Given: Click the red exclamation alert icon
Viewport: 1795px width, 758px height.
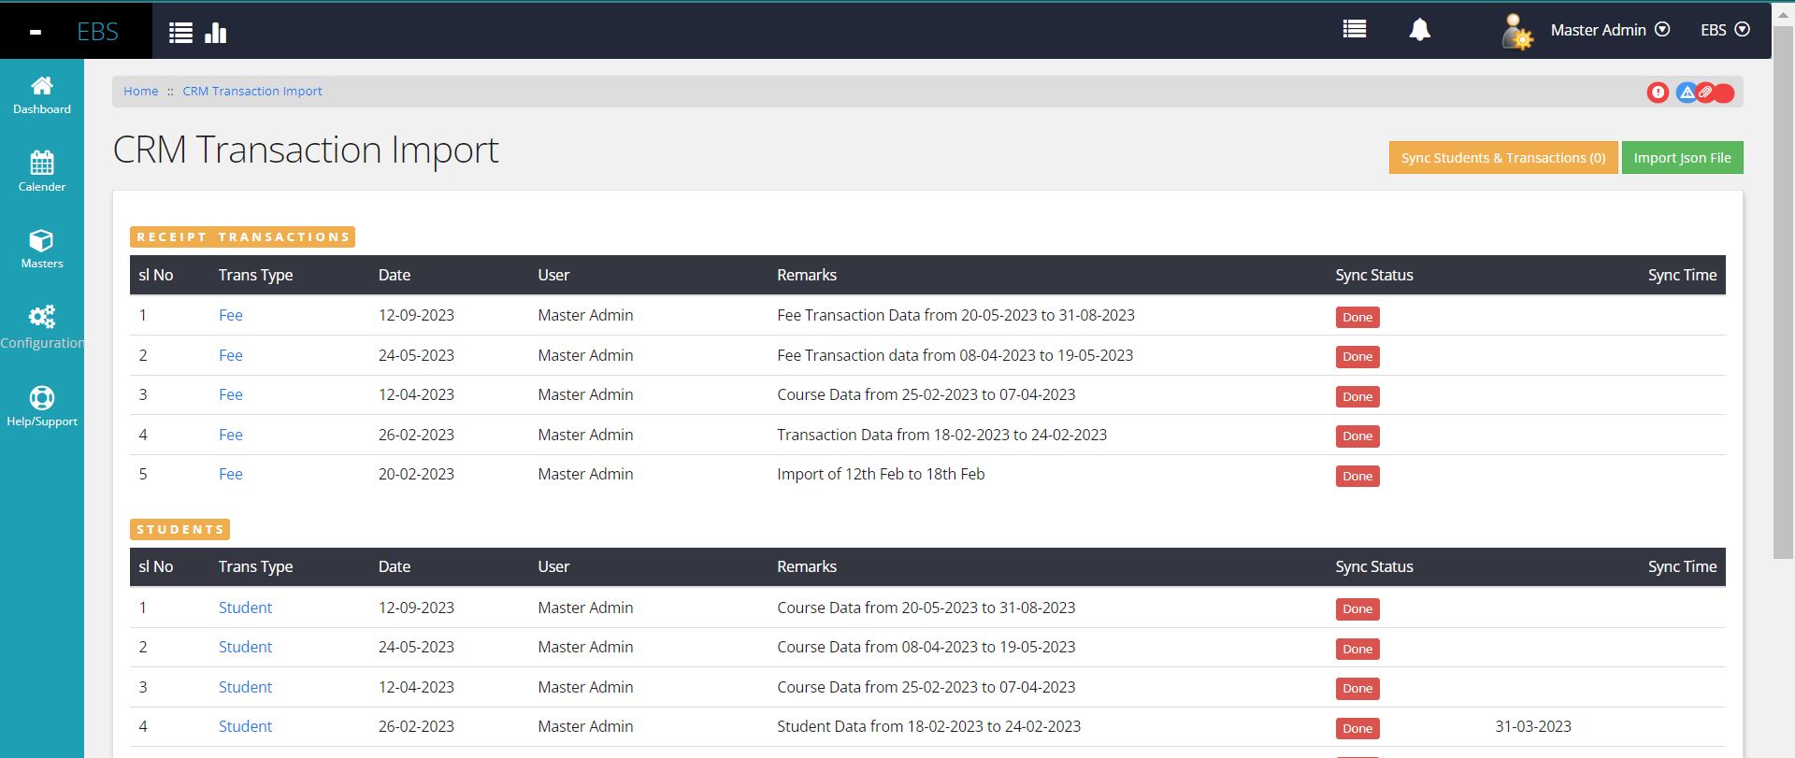Looking at the screenshot, I should pyautogui.click(x=1657, y=93).
